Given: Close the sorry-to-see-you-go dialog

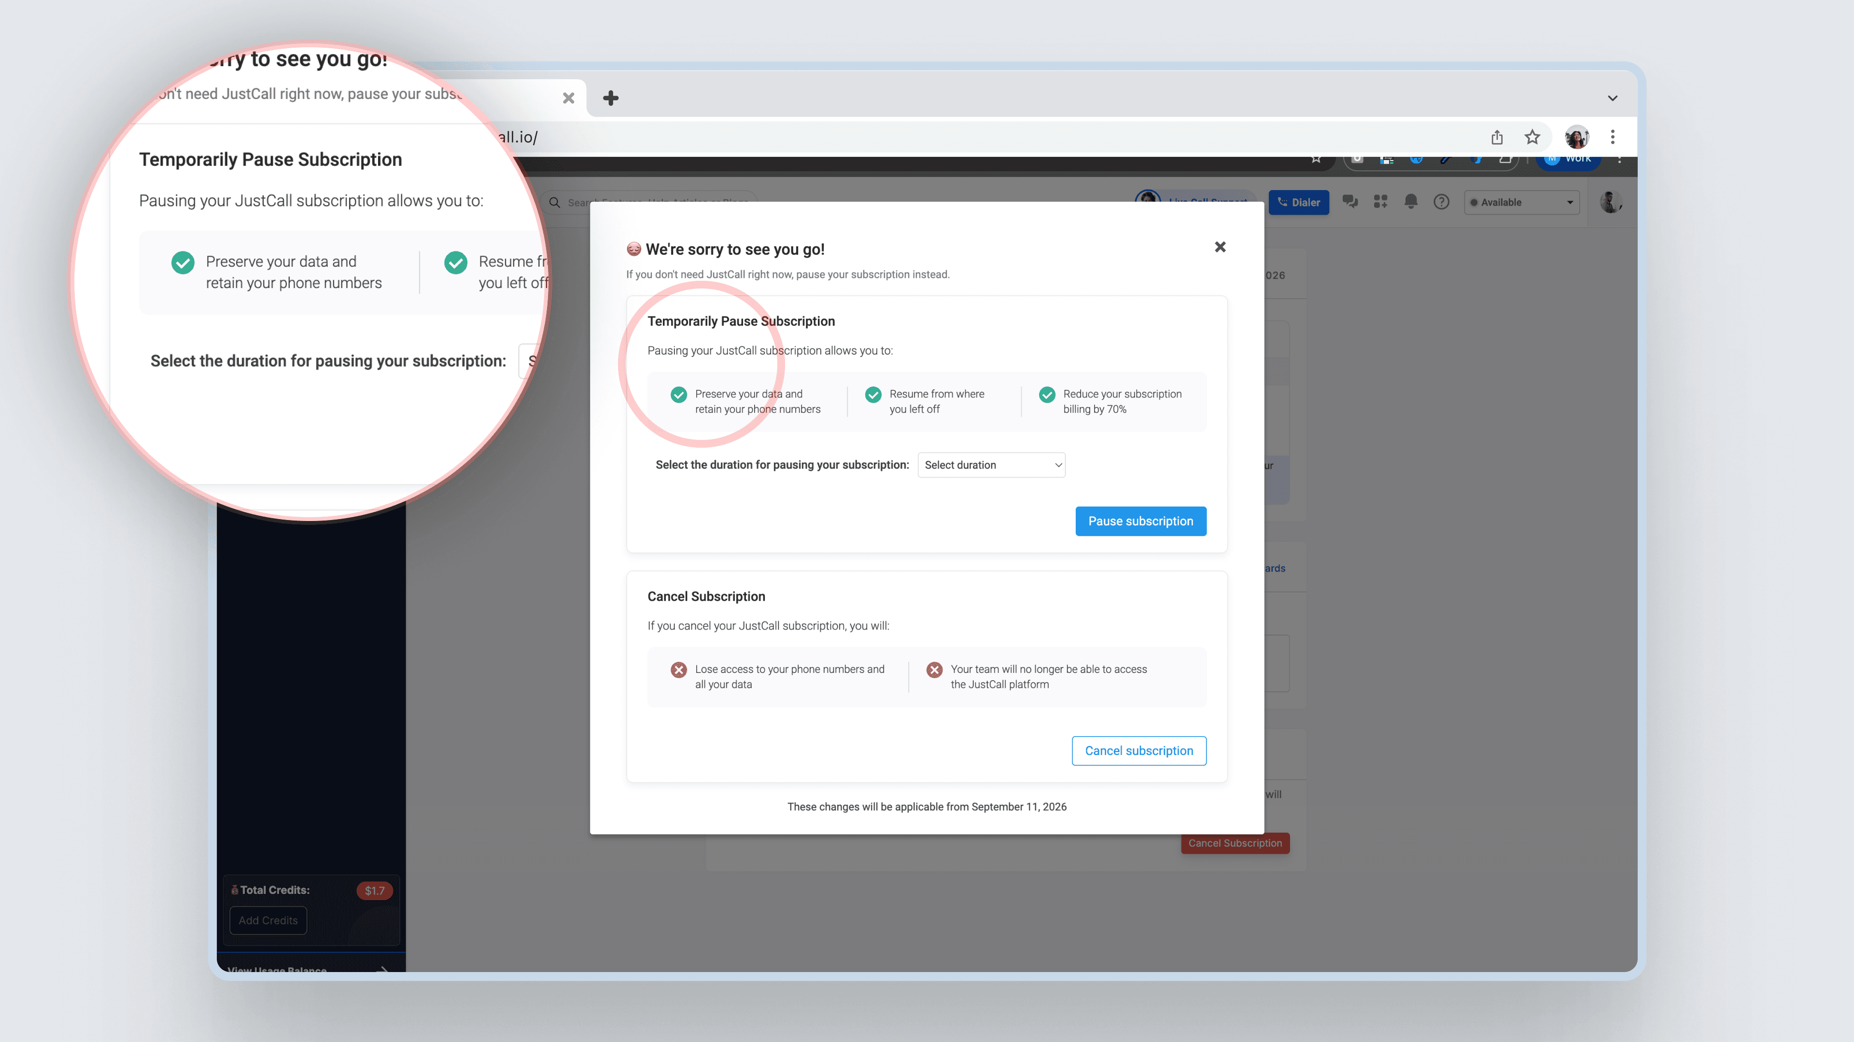Looking at the screenshot, I should click(1220, 247).
